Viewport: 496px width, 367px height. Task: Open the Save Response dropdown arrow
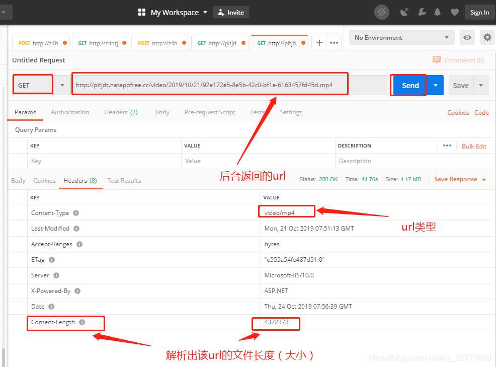(483, 179)
